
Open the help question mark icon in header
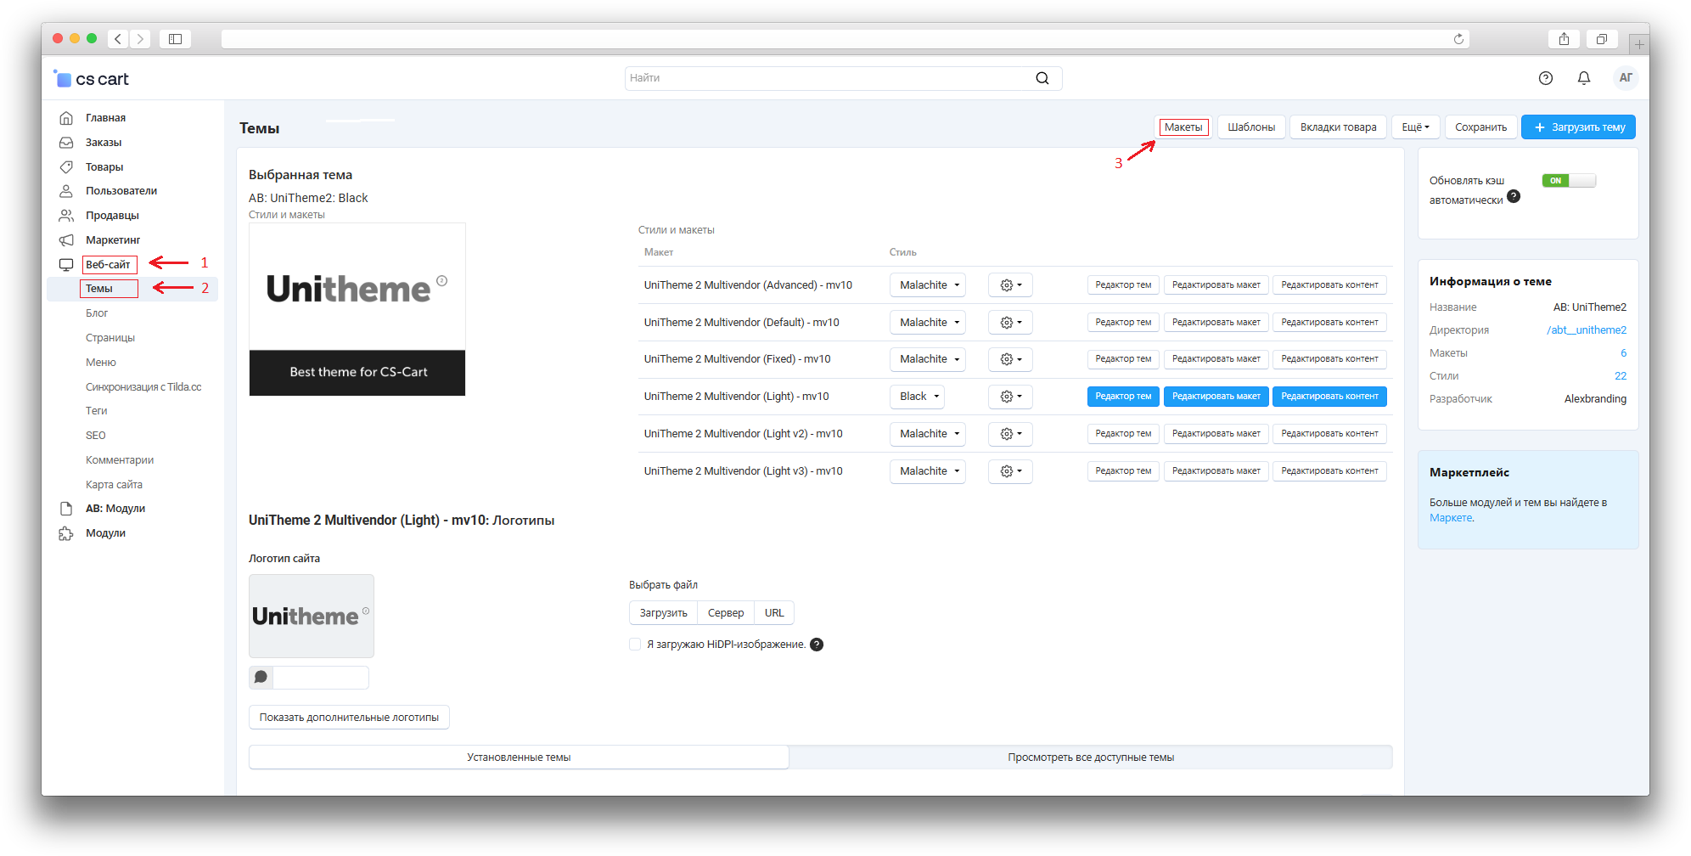[1545, 78]
